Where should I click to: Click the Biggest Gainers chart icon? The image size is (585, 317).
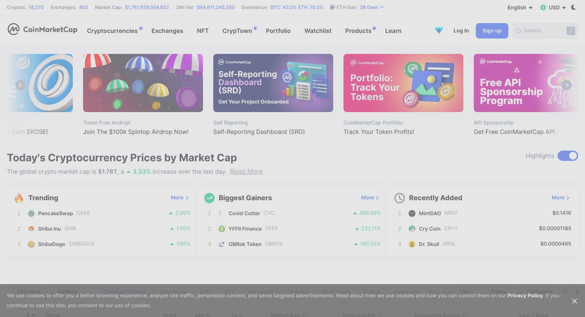coord(209,198)
